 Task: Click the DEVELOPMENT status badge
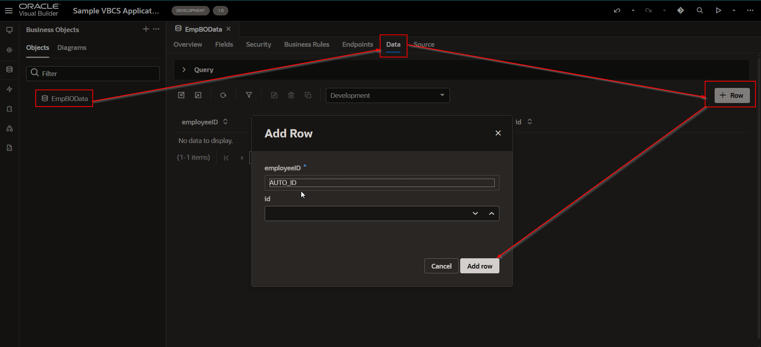point(190,11)
